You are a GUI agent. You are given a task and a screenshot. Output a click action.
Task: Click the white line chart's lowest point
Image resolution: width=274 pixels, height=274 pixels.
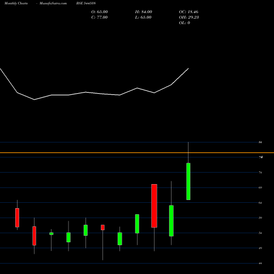click(35, 100)
